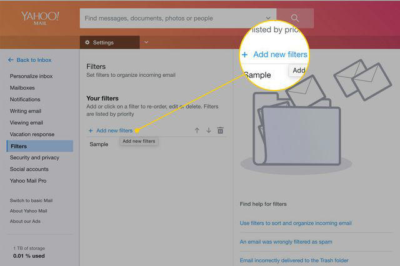Screen dimensions: 400x266
Task: Delete filter using trash icon
Action: point(221,131)
